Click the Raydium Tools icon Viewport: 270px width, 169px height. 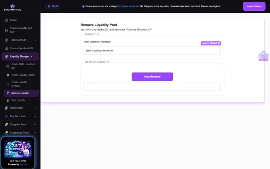pyautogui.click(x=6, y=116)
